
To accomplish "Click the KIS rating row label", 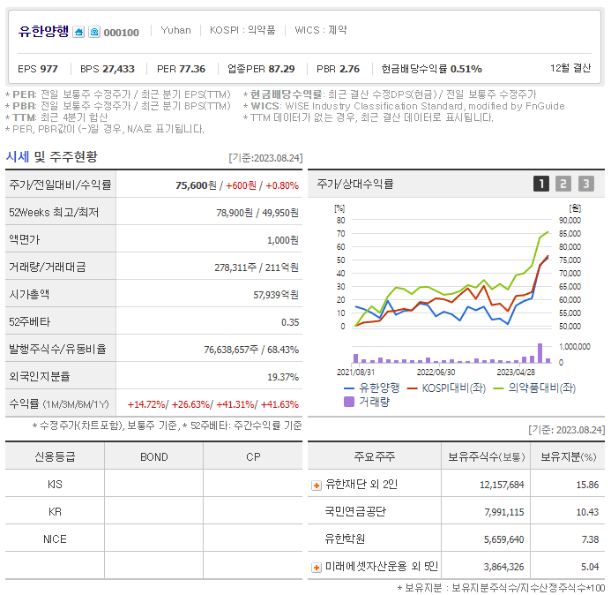I will point(55,484).
